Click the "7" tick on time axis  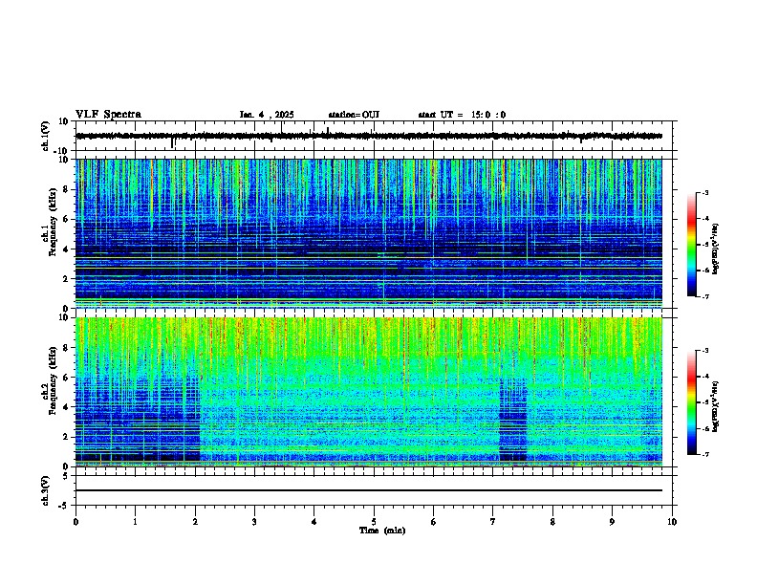tap(493, 522)
